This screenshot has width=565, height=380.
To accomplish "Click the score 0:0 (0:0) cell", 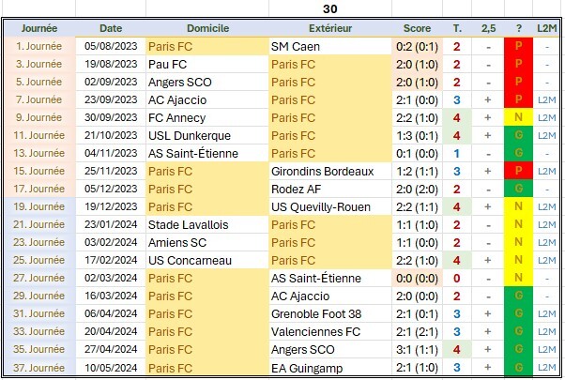I will [x=417, y=278].
